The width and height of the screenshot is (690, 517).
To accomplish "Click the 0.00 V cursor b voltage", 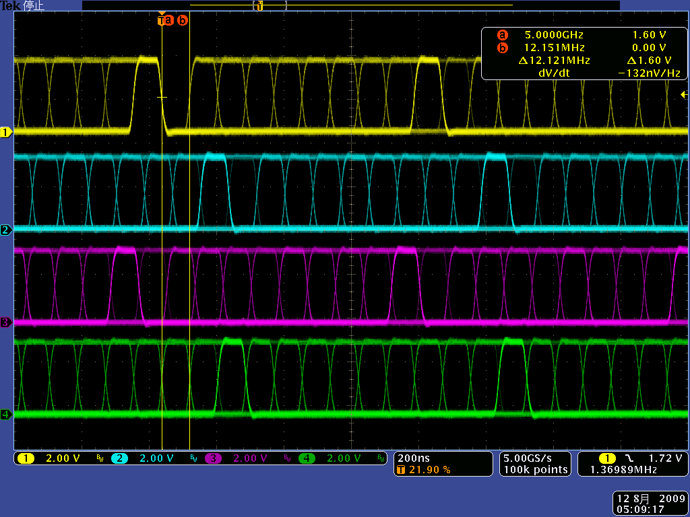I will coord(650,48).
